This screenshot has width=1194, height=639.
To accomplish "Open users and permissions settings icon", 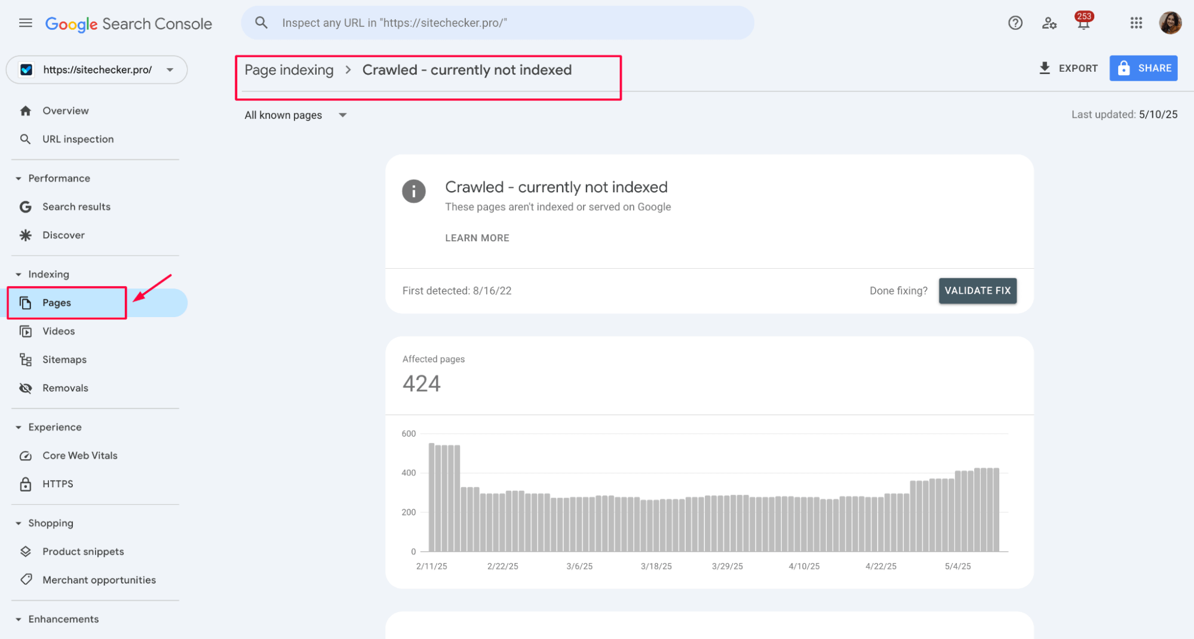I will click(x=1049, y=23).
